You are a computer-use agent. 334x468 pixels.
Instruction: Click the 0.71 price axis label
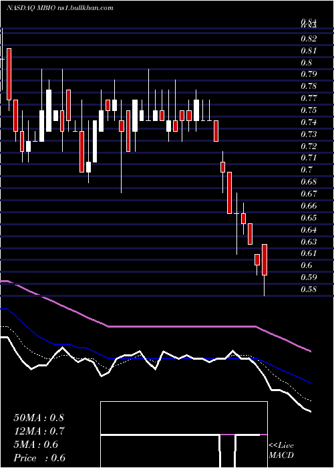click(309, 158)
